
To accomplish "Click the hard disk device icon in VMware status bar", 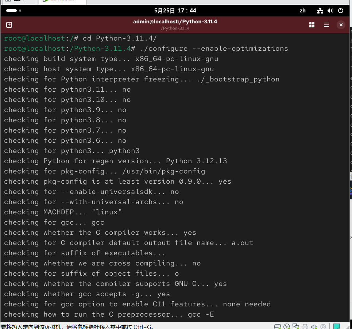I will coord(278,326).
